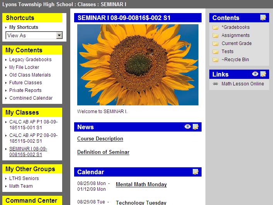Open Private Reports
The width and height of the screenshot is (273, 205).
point(25,90)
